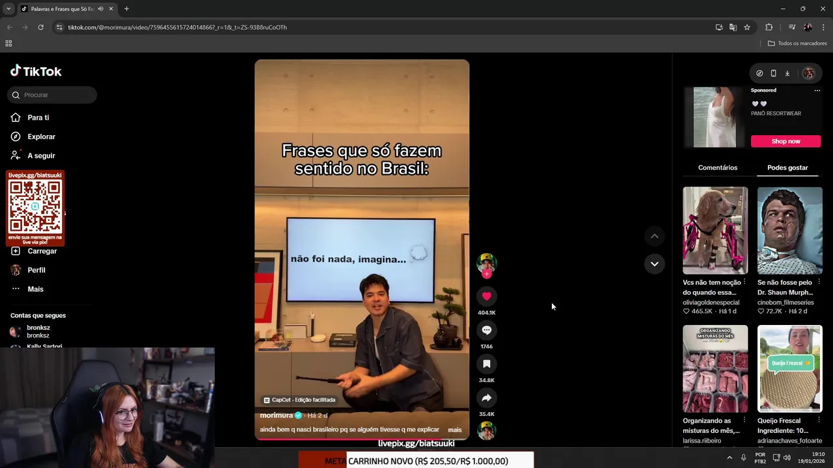Click CapCut - Edição facilitada tag

tap(299, 400)
